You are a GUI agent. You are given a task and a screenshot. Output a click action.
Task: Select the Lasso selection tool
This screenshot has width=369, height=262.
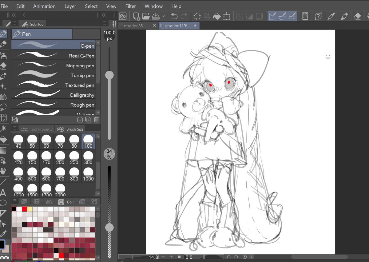3,107
